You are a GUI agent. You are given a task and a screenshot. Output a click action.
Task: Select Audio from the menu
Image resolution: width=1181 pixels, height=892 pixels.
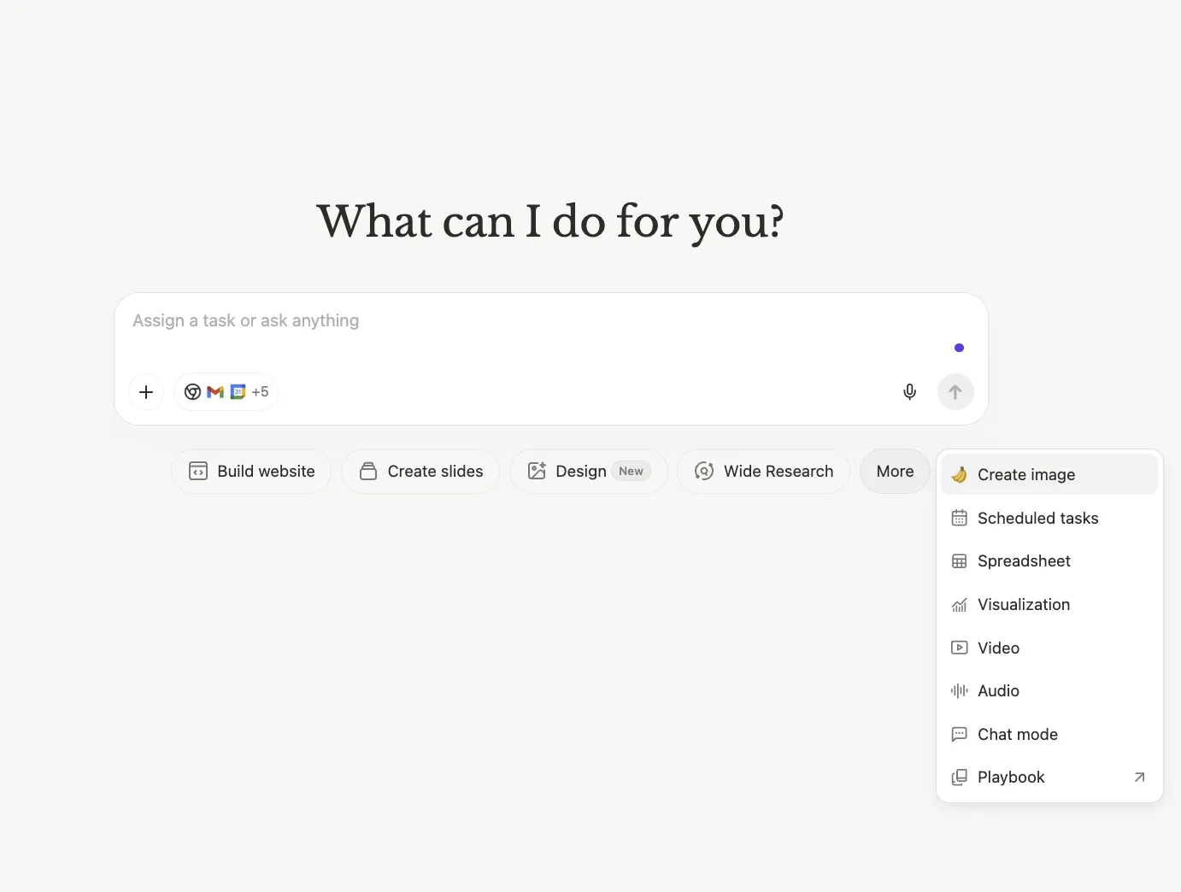997,690
